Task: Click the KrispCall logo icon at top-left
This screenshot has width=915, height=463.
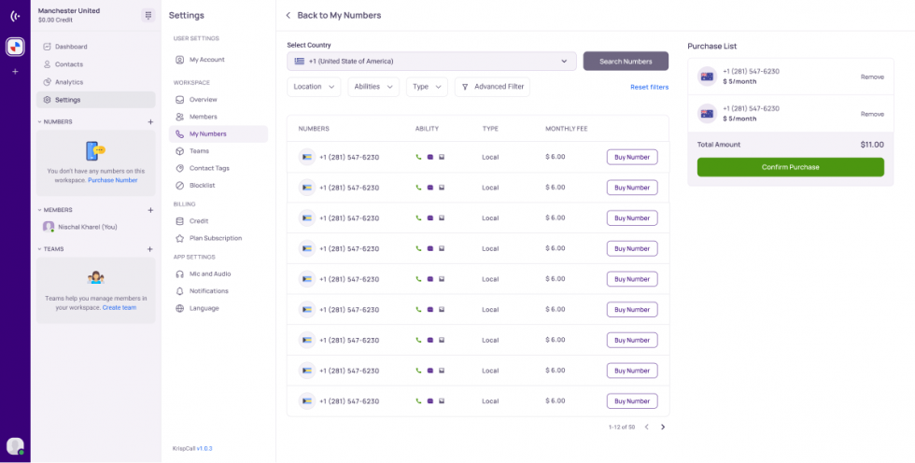Action: pyautogui.click(x=15, y=16)
